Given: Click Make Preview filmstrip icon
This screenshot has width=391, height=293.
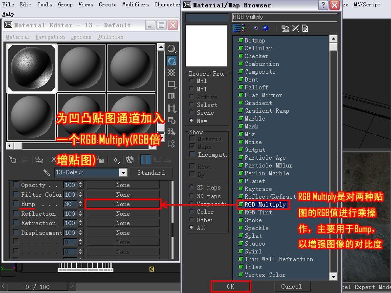Looking at the screenshot, I should (x=172, y=108).
